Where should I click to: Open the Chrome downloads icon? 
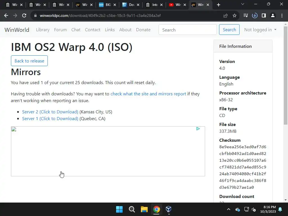pyautogui.click(x=255, y=16)
